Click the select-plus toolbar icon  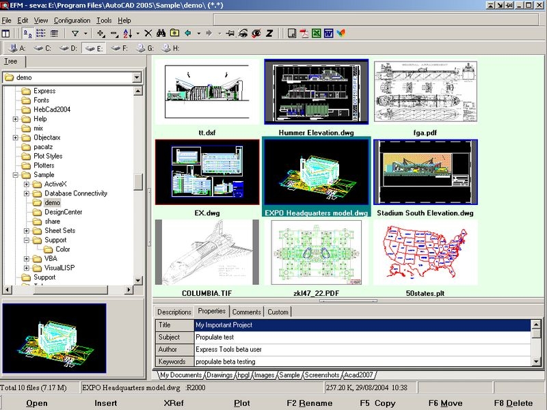(101, 33)
